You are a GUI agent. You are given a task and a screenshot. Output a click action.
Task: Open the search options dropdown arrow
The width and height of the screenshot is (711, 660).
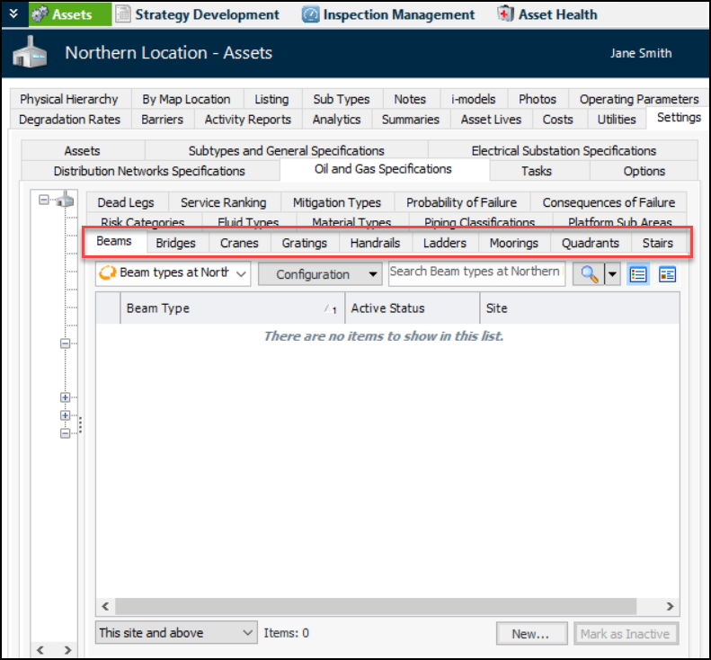(612, 274)
